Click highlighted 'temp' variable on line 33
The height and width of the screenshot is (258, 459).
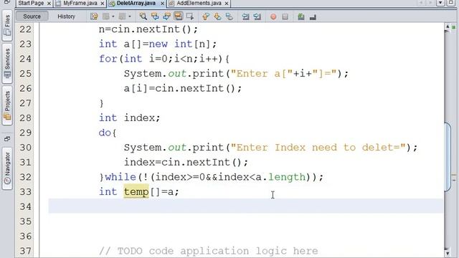pos(136,191)
